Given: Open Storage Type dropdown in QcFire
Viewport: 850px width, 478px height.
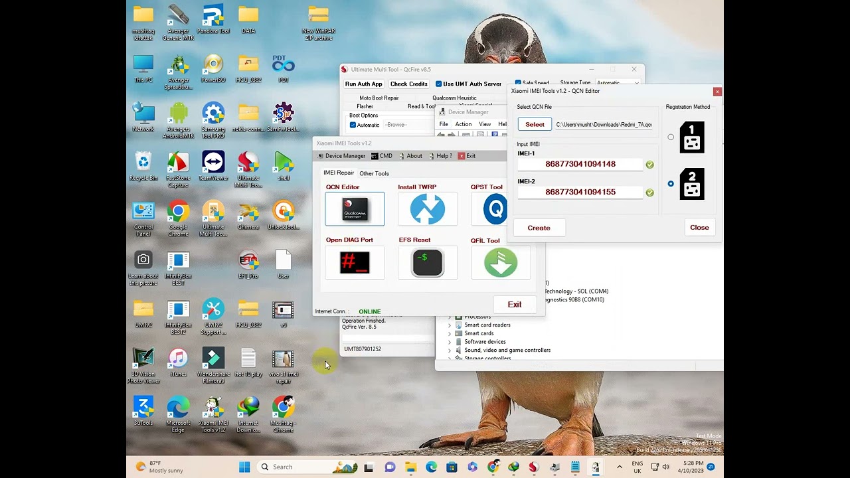Looking at the screenshot, I should 617,83.
